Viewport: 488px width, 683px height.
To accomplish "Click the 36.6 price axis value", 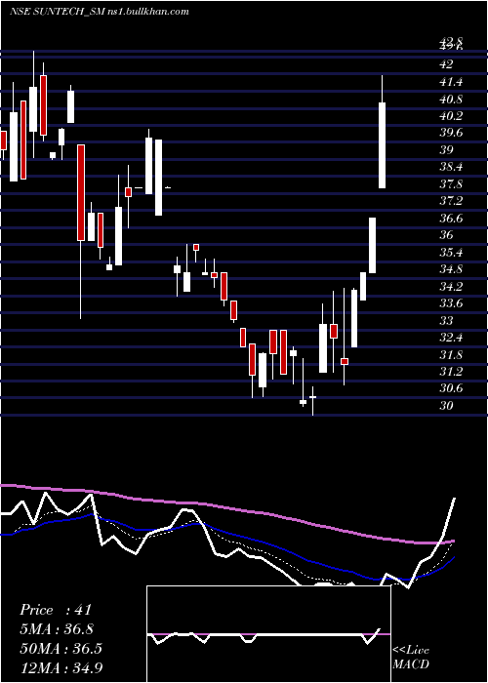I will coord(451,219).
